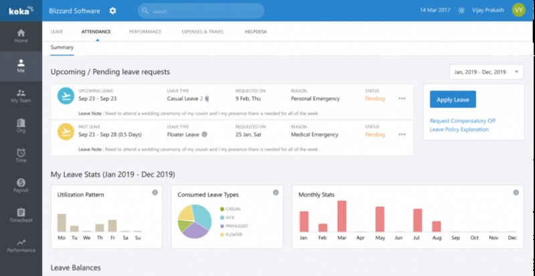Click the Apply Leave button

(453, 100)
